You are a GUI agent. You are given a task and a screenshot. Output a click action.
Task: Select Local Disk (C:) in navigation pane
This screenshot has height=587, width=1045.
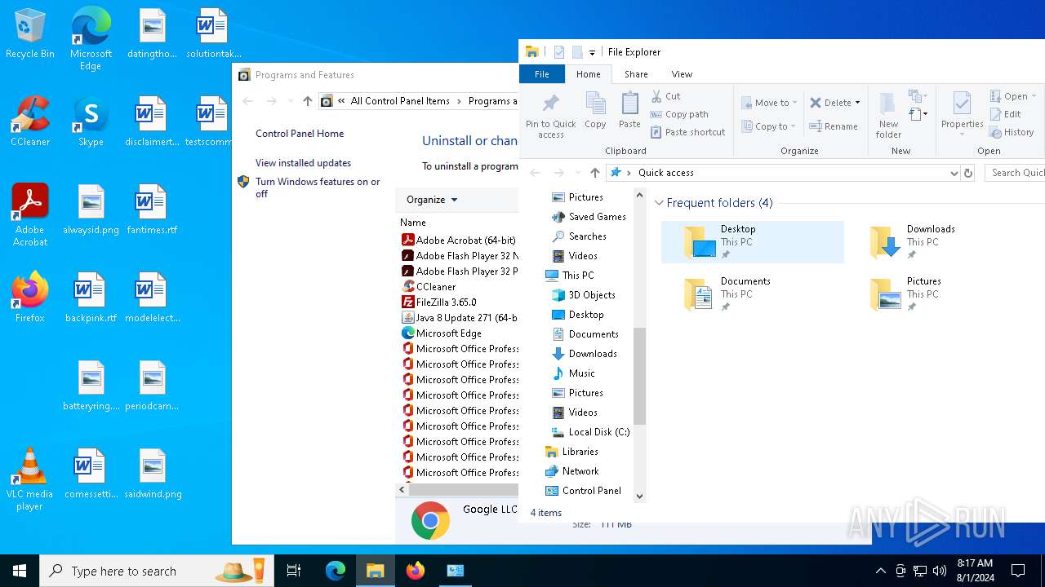coord(598,432)
